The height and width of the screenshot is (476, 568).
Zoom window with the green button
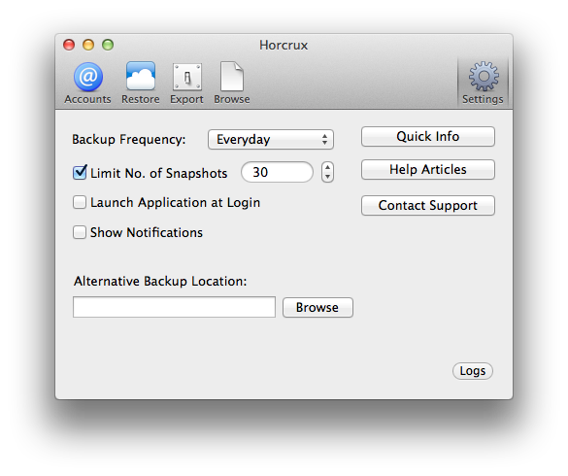(x=108, y=45)
